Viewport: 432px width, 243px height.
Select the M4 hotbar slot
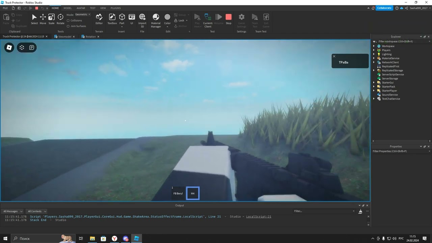193,193
